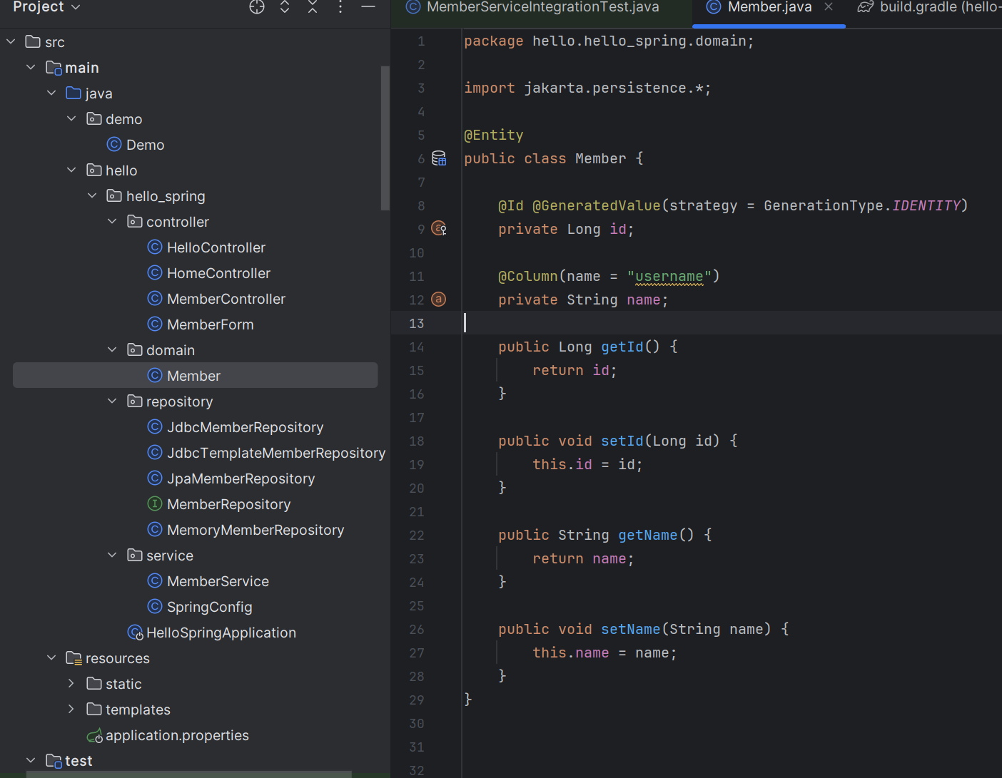
Task: Open JdbcMemberRepository class
Action: tap(236, 427)
